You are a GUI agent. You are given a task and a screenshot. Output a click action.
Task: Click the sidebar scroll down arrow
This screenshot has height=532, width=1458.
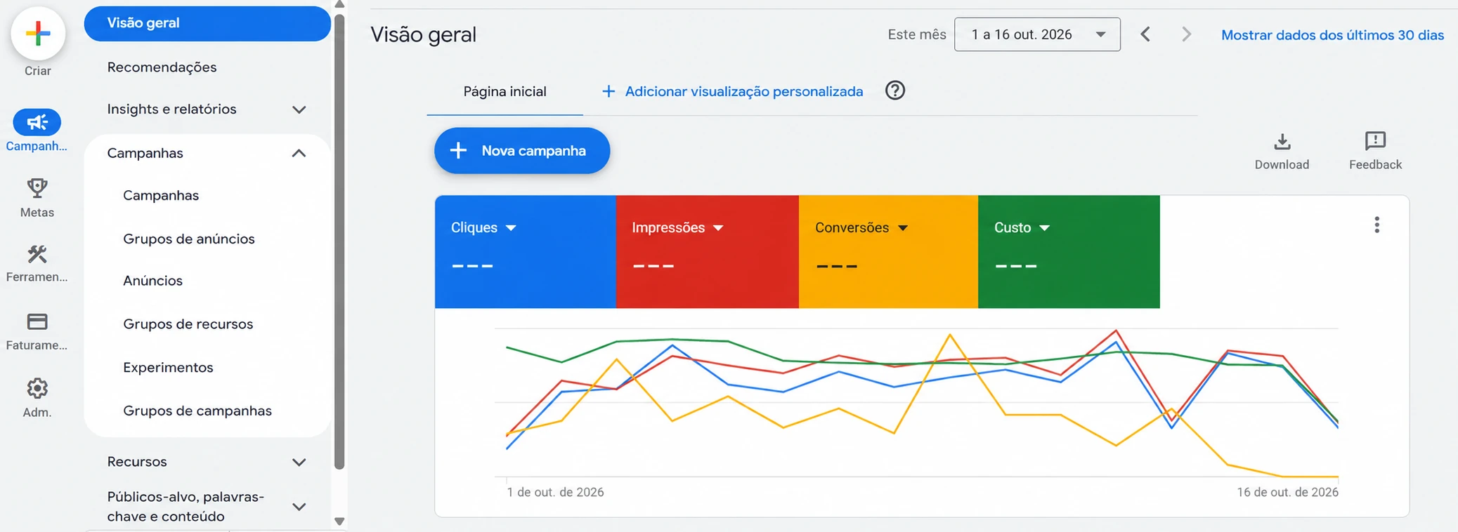pos(339,521)
